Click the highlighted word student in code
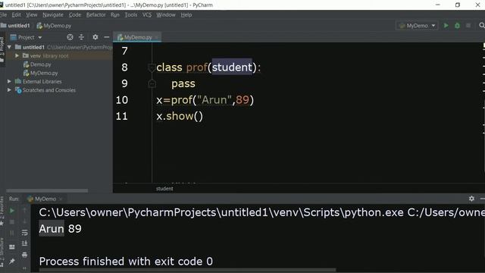This screenshot has height=273, width=485. [232, 67]
